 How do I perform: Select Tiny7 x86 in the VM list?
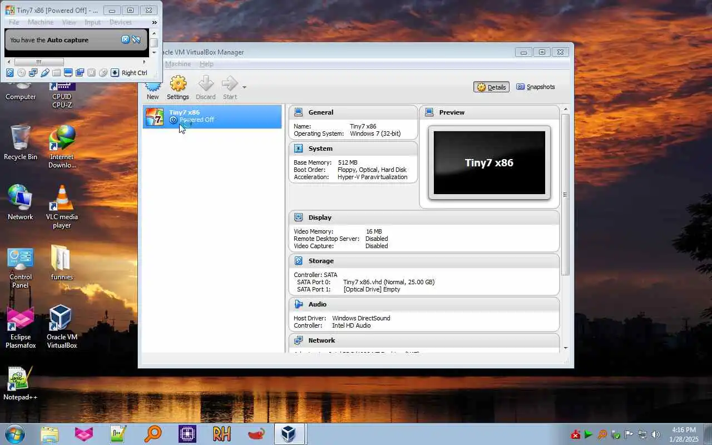coord(212,116)
